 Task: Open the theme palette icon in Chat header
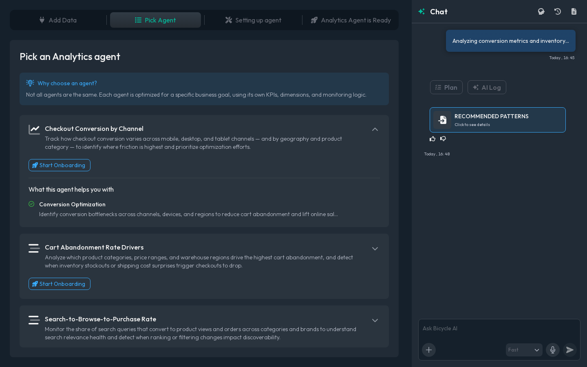(541, 11)
